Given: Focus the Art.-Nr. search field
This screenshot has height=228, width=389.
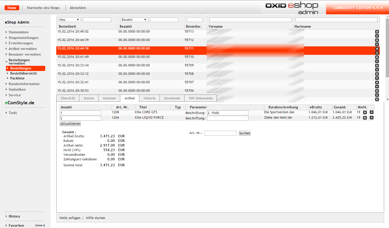Looking at the screenshot, I should tap(220, 133).
